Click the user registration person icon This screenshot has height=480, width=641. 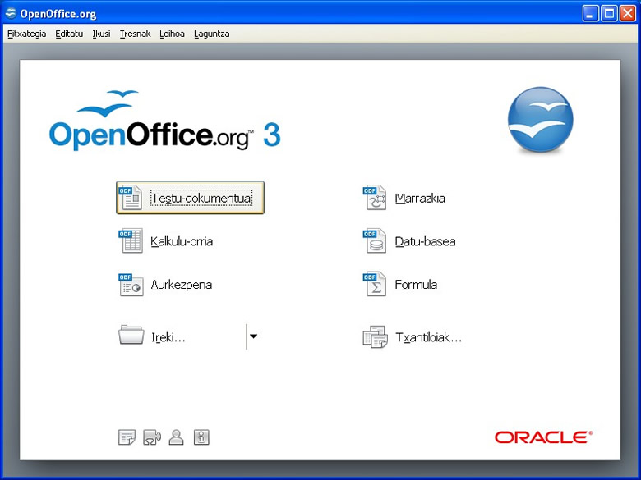[x=176, y=437]
